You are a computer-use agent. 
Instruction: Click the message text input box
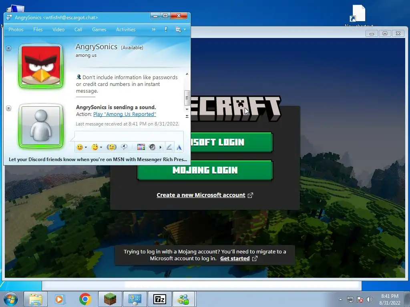(x=129, y=137)
